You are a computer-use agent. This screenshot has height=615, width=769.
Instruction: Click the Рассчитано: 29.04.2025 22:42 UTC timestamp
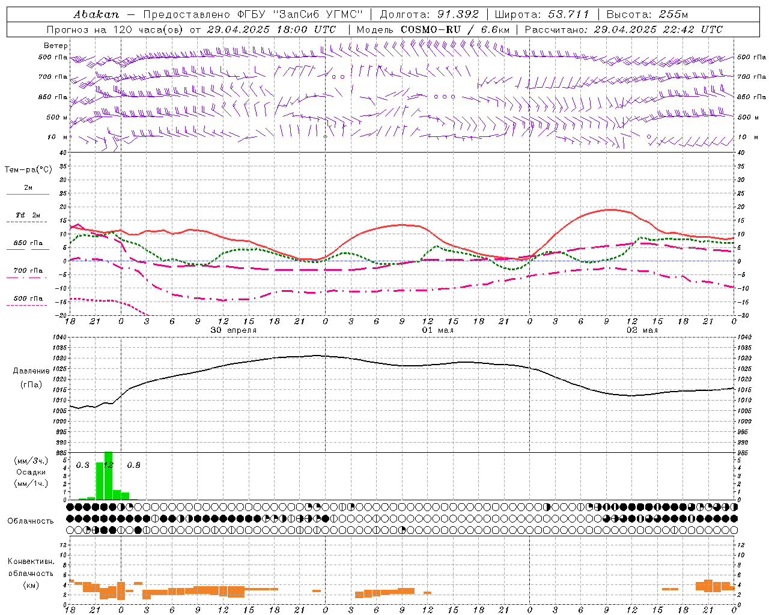(x=624, y=29)
